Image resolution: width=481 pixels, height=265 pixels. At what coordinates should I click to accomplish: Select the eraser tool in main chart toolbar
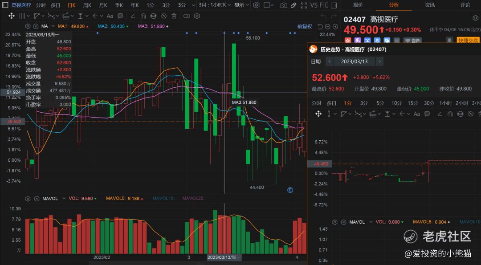coord(133,16)
